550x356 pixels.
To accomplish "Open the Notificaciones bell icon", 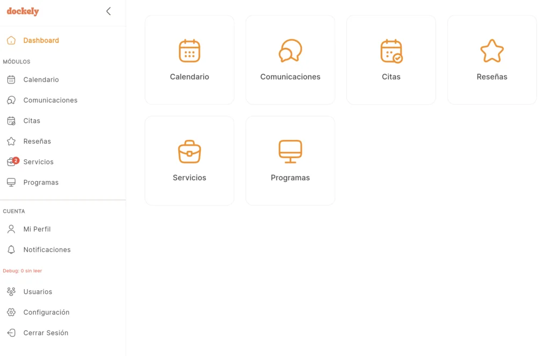I will (x=11, y=250).
